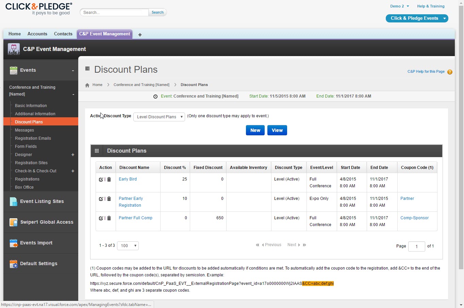
Task: Select Registration Emails in the sidebar
Action: point(33,138)
